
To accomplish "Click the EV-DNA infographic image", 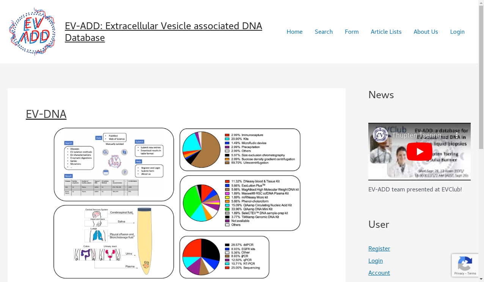I will click(x=177, y=204).
